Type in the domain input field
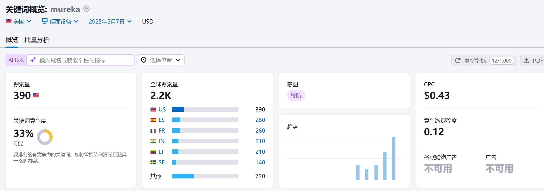The width and height of the screenshot is (544, 191). tap(84, 60)
